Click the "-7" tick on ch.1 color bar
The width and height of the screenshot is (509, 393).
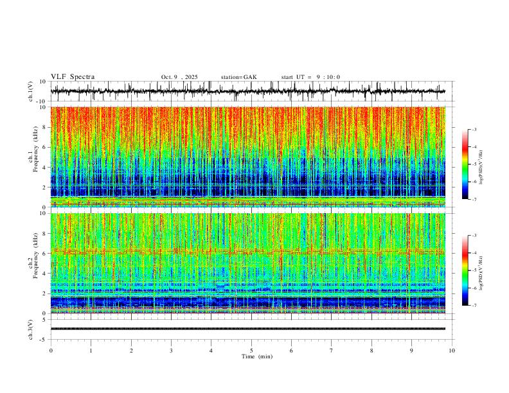click(474, 200)
